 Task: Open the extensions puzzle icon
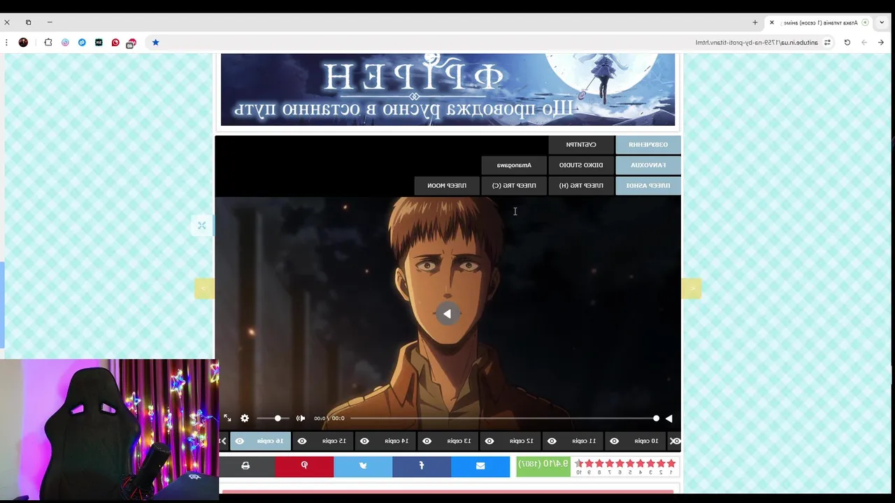click(x=48, y=43)
